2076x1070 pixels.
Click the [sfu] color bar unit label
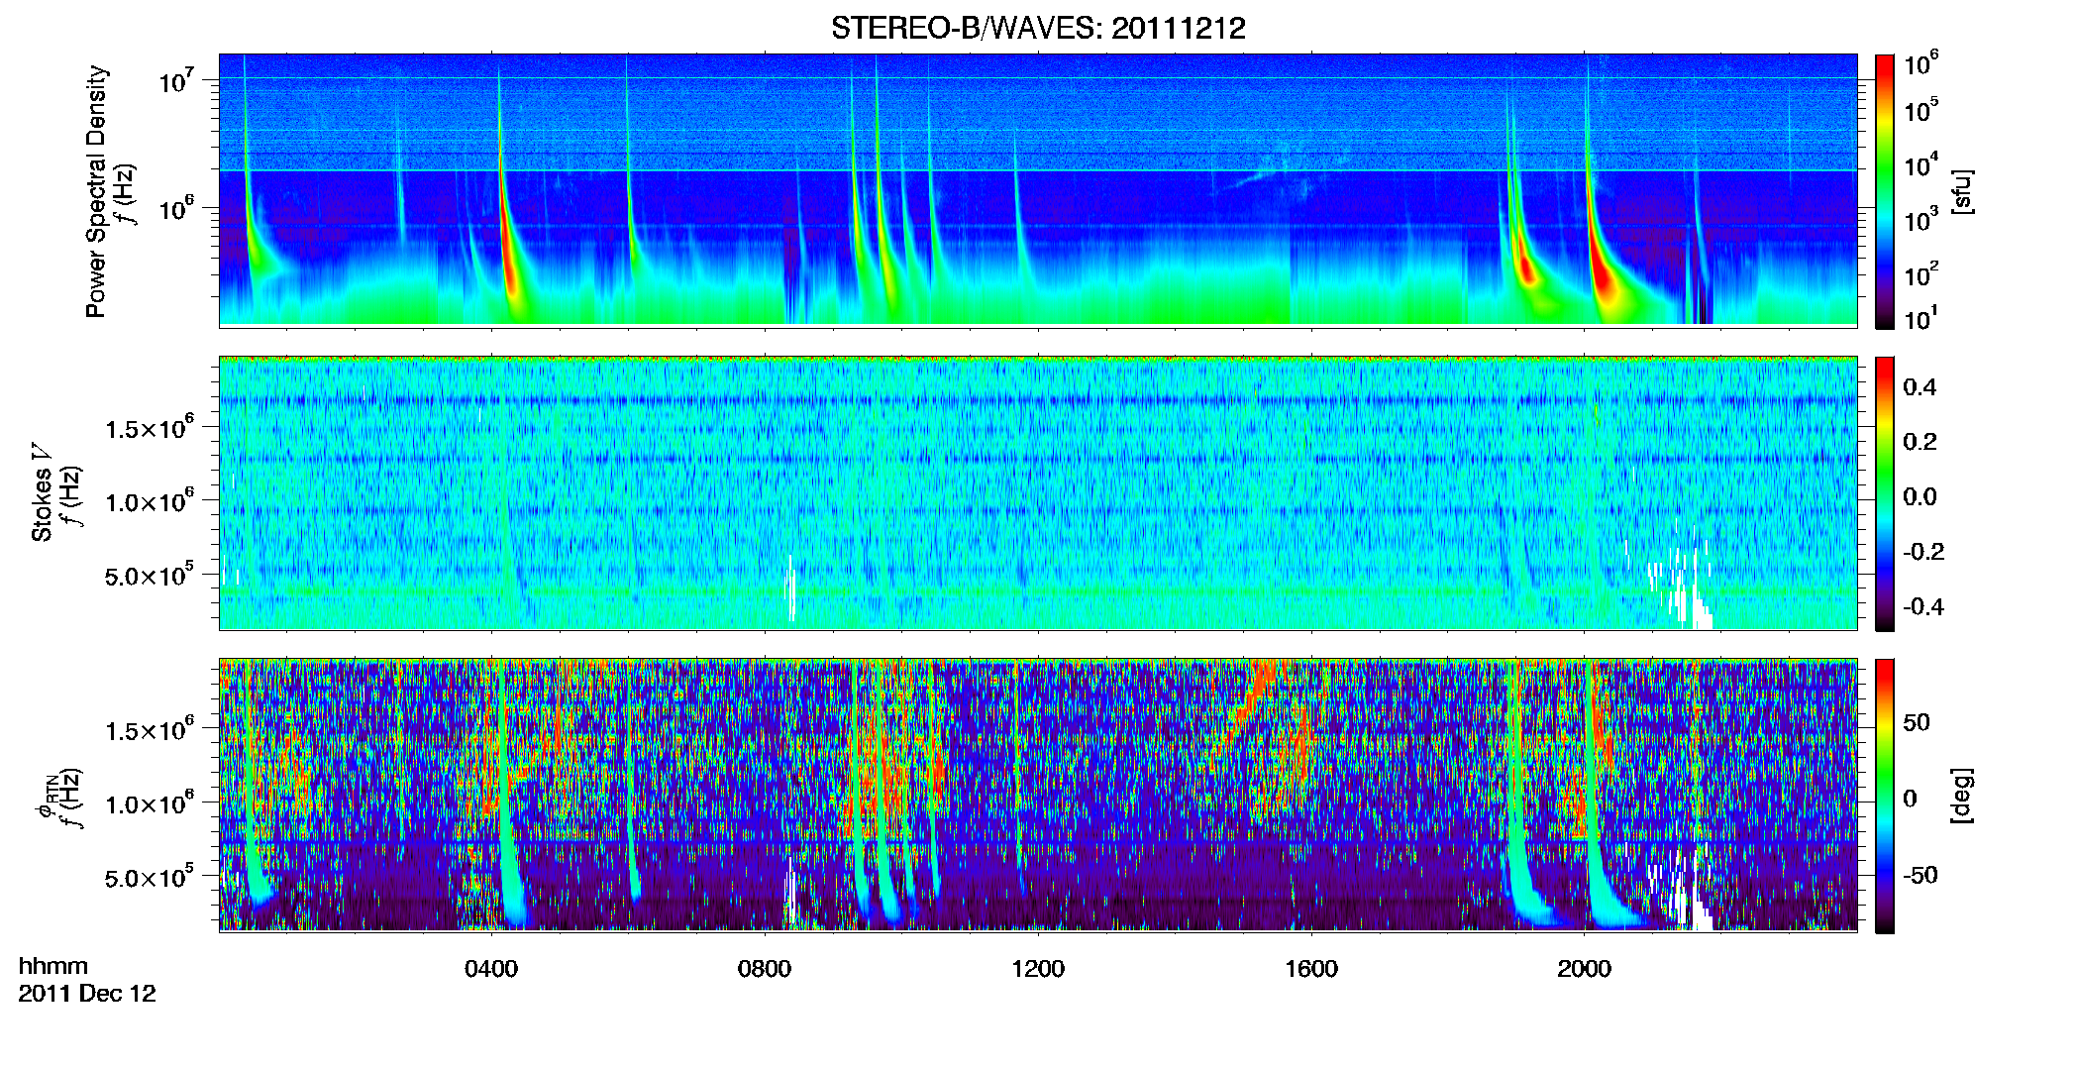1961,191
